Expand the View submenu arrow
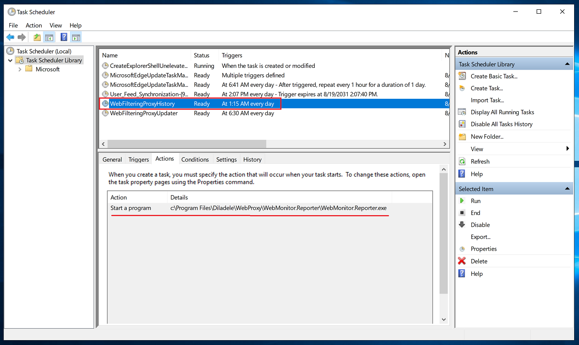The width and height of the screenshot is (579, 345). pyautogui.click(x=567, y=149)
